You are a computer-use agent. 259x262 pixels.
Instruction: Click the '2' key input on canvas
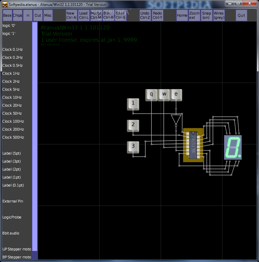(x=133, y=126)
